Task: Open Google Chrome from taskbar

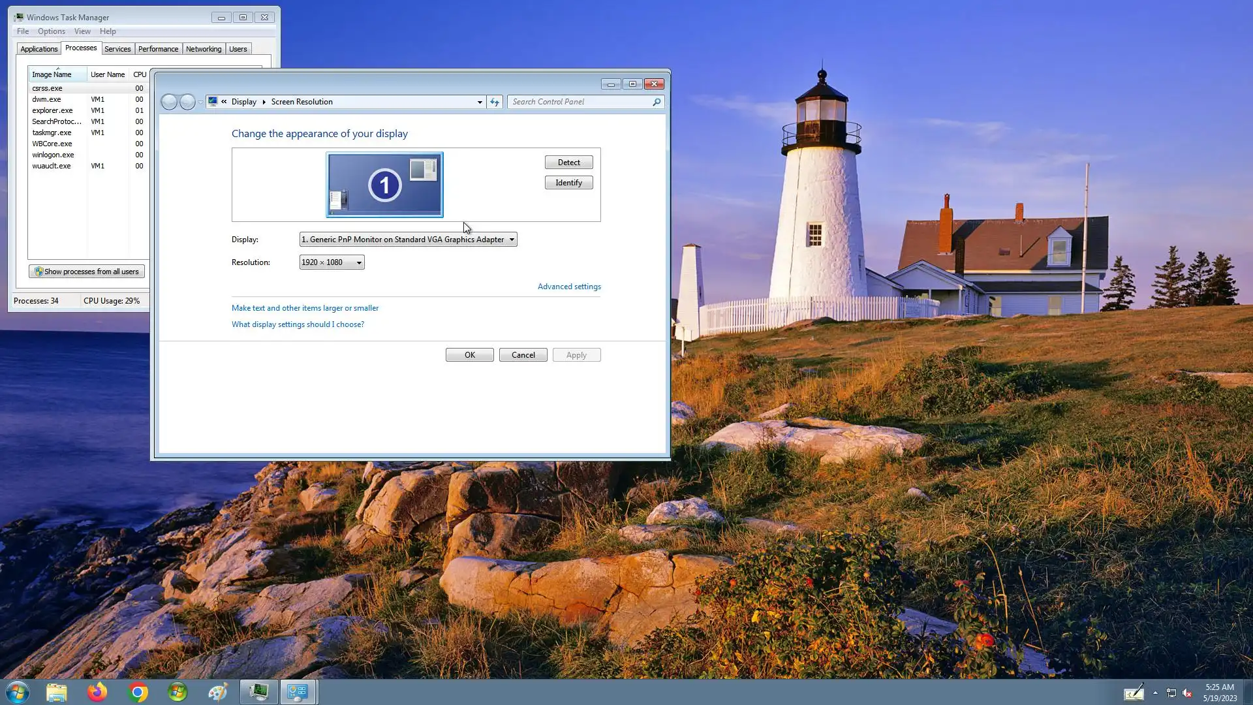Action: pyautogui.click(x=138, y=692)
